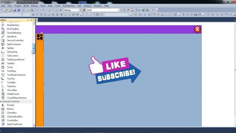Viewport: 236px width, 133px height.
Task: Open the View menu
Action: 10,6
